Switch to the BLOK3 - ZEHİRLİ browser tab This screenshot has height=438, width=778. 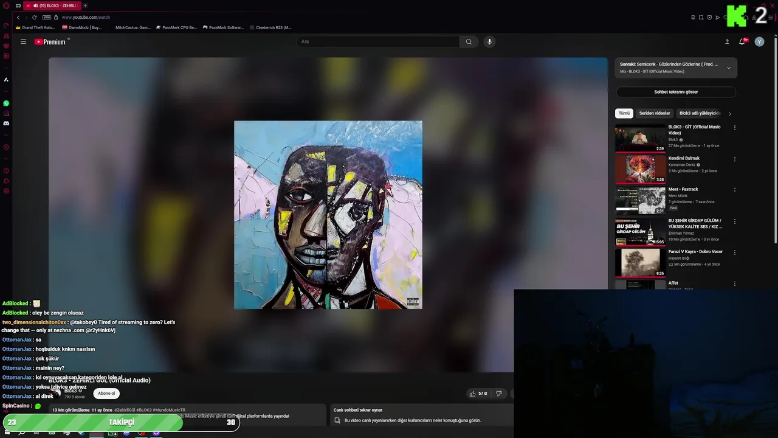(x=52, y=5)
